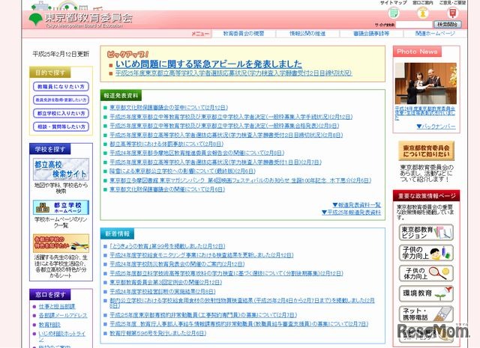Open 仕事と担当部課 link
This screenshot has width=480, height=348.
click(57, 306)
